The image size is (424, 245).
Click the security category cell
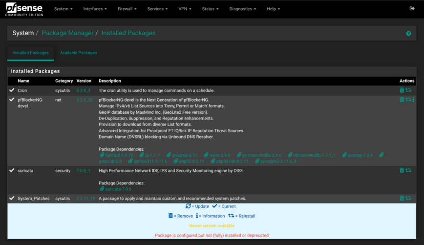pos(63,171)
